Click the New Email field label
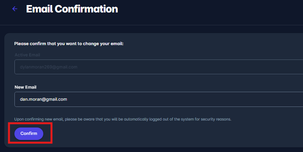The image size is (303, 152). [x=25, y=87]
